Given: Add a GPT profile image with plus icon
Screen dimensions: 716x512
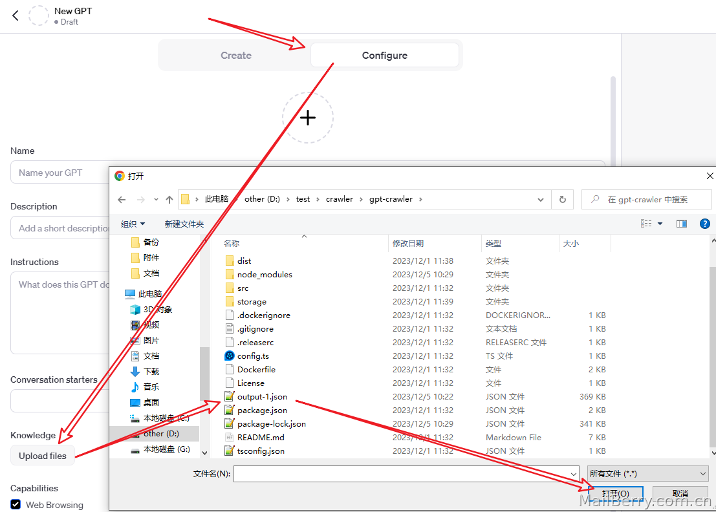Looking at the screenshot, I should tap(308, 118).
